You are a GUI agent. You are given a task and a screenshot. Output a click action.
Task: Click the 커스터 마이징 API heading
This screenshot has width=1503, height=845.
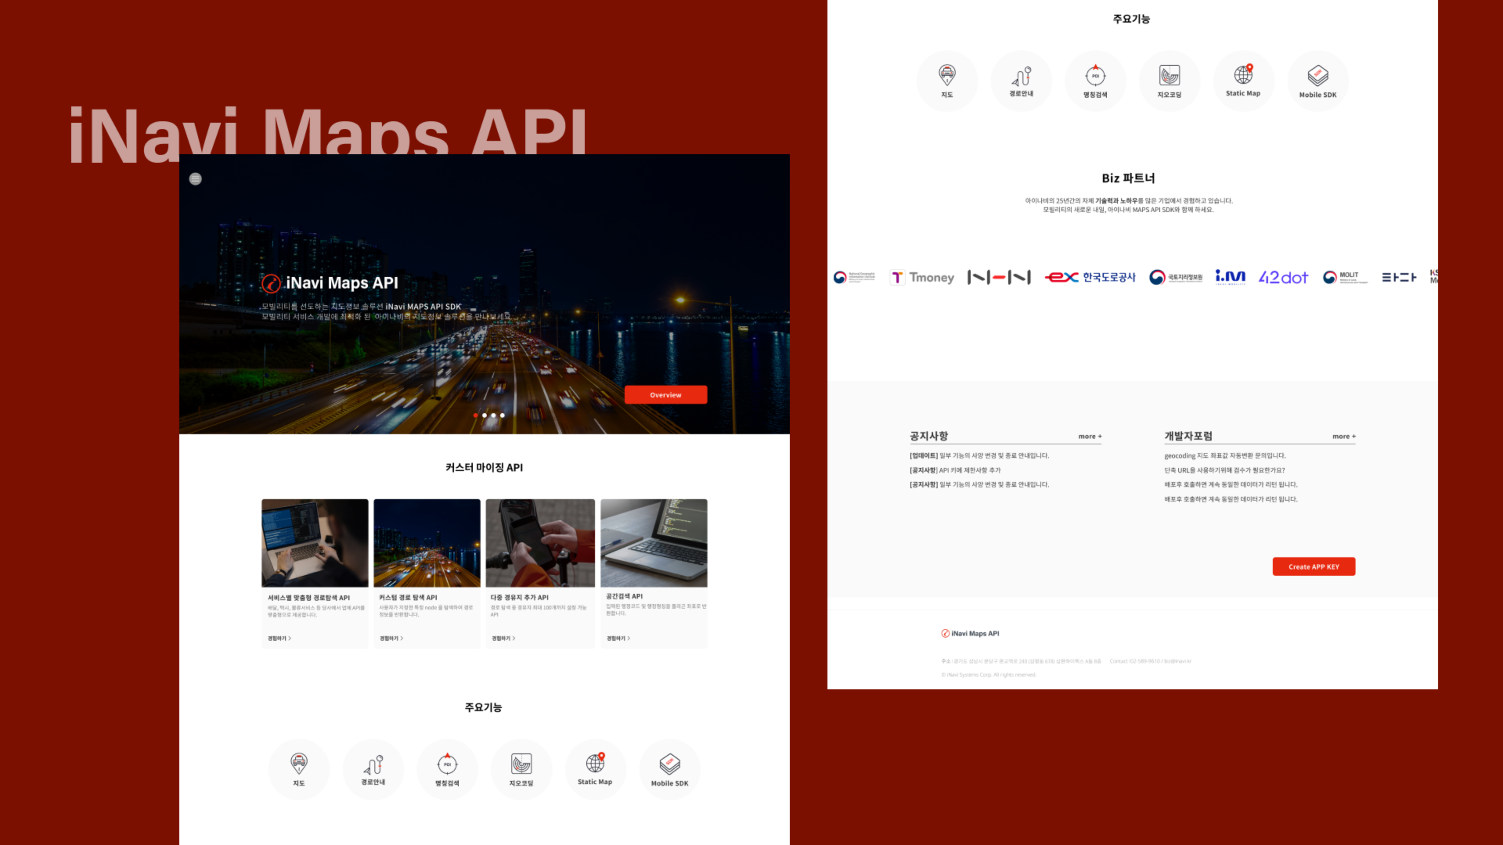pyautogui.click(x=484, y=467)
